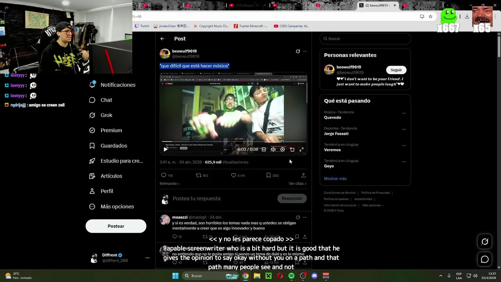Bookmark the main post showing 380
The height and width of the screenshot is (282, 501).
pos(272,175)
